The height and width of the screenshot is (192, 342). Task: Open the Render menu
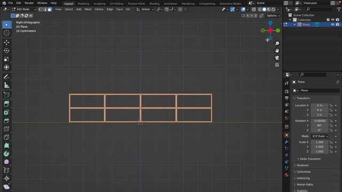click(x=29, y=3)
